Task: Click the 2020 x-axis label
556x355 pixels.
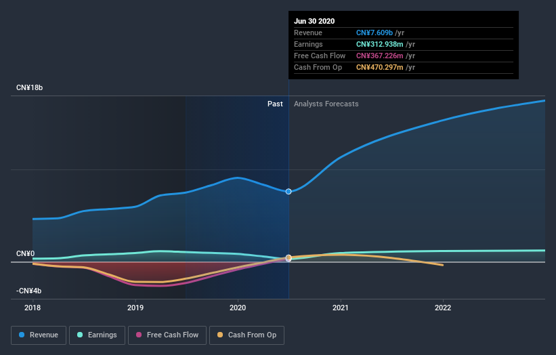Action: click(238, 308)
